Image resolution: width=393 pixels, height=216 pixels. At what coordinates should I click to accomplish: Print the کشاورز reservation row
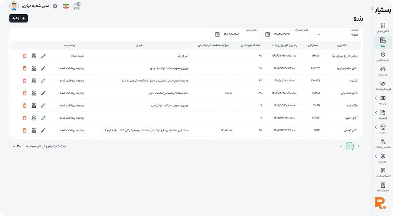(x=34, y=81)
